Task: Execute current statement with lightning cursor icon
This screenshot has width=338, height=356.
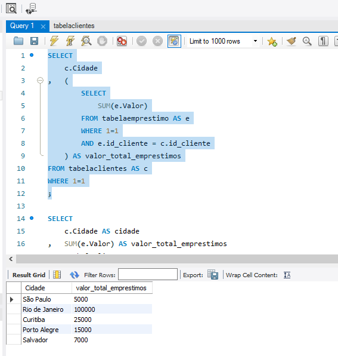Action: tap(70, 41)
